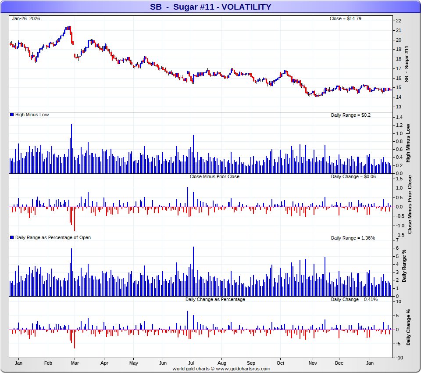Open the www.goldchartsrus.com footer link
This screenshot has width=421, height=373.
click(243, 369)
